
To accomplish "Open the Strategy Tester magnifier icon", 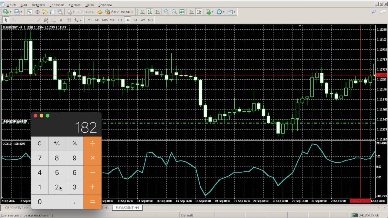I will tap(60, 12).
